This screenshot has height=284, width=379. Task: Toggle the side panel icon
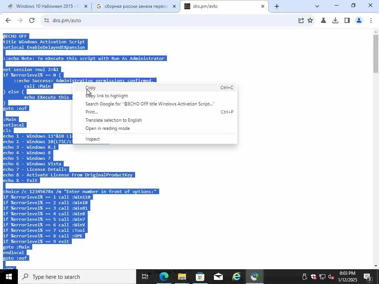(x=347, y=21)
